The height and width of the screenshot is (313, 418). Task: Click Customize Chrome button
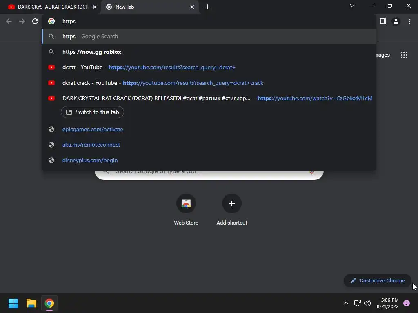pos(378,280)
